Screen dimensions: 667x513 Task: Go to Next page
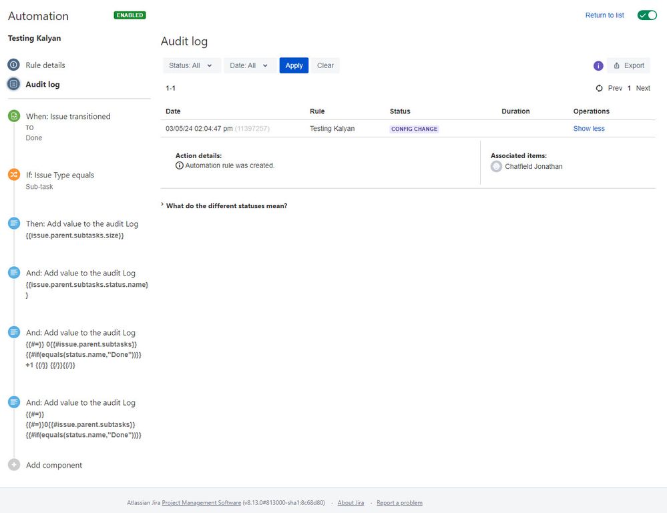point(643,88)
